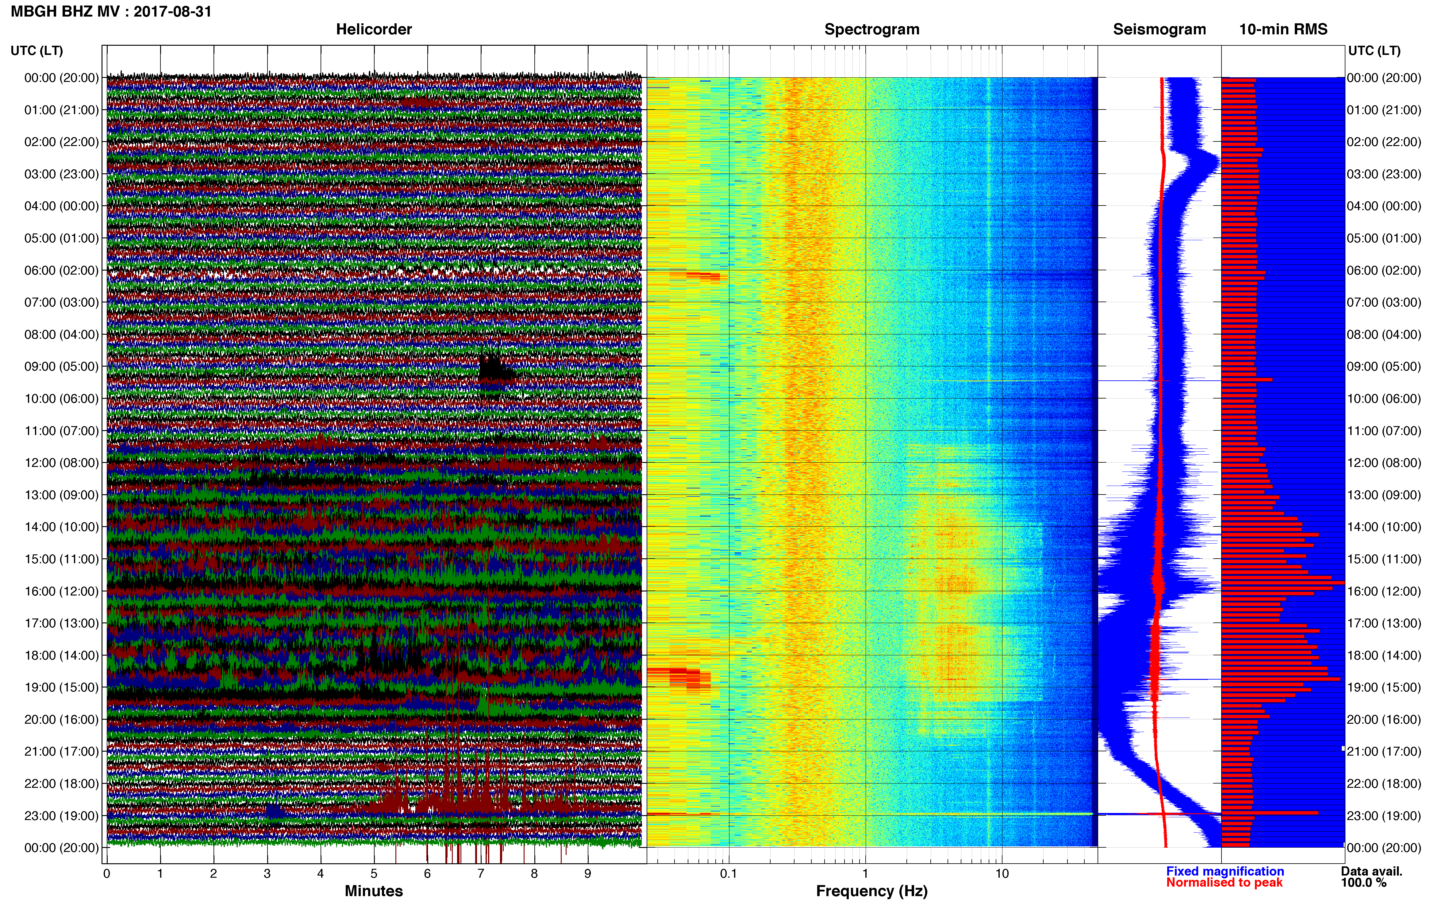
Task: Click the left 'UTC (LT)' axis label
Action: pyautogui.click(x=37, y=51)
